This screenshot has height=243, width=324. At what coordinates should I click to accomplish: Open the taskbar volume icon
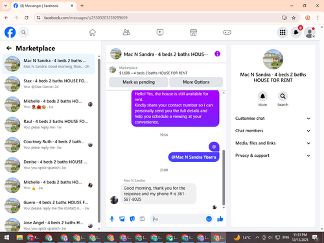271,238
